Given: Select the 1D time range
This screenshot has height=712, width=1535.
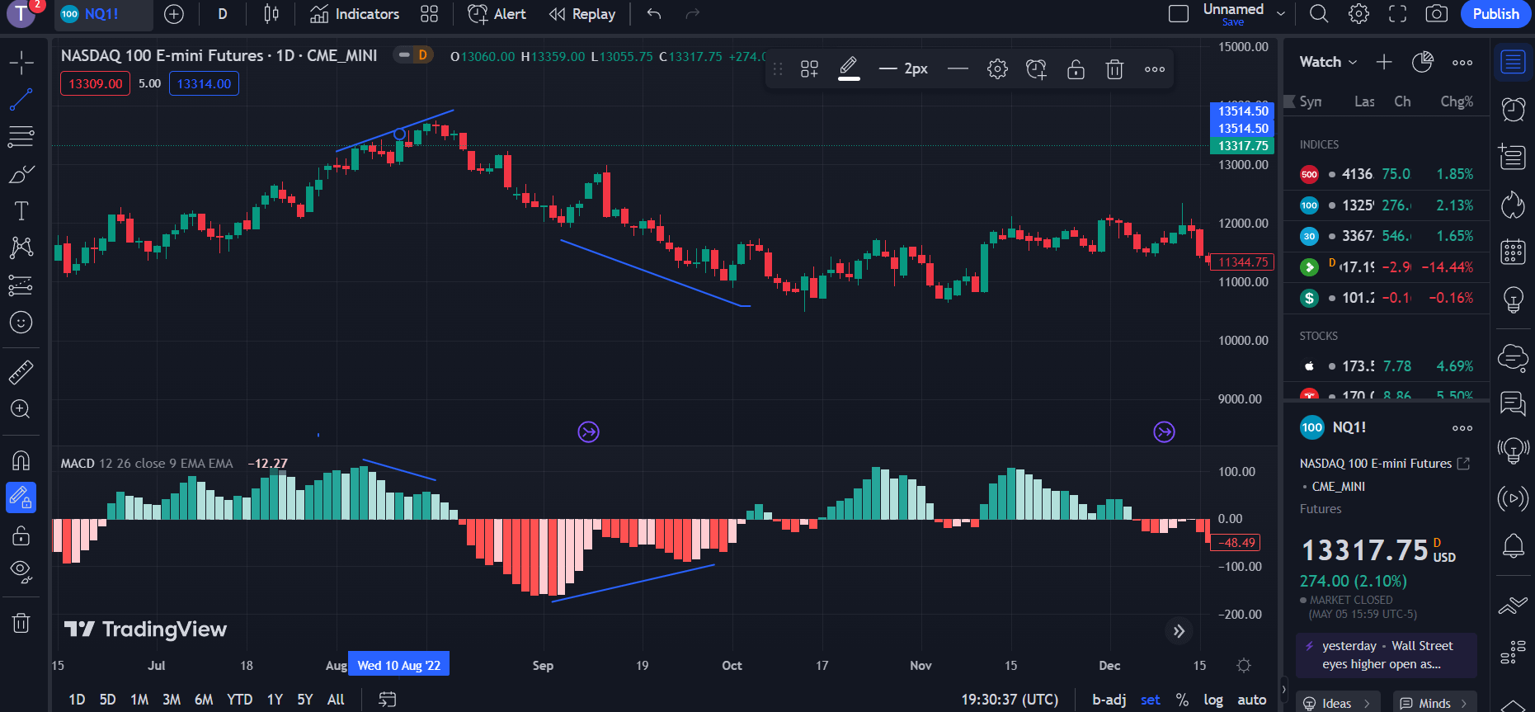Looking at the screenshot, I should point(77,700).
